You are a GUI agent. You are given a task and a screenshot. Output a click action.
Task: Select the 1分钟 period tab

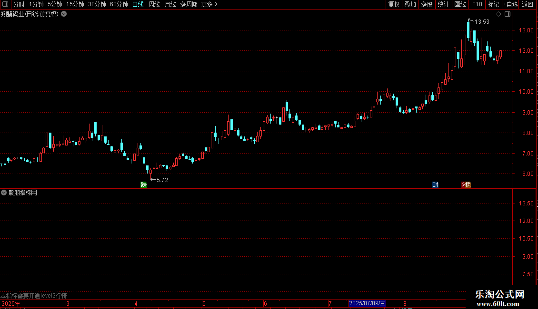(x=36, y=4)
